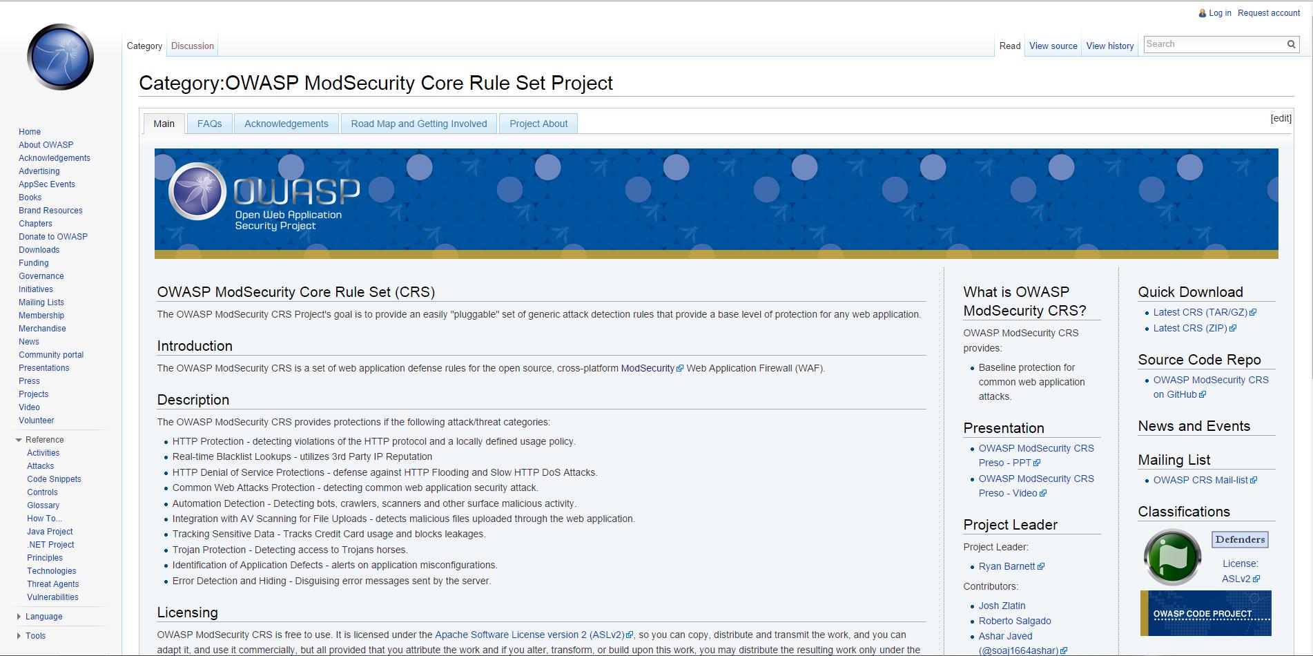Click the OWASP banner header image

tap(716, 204)
